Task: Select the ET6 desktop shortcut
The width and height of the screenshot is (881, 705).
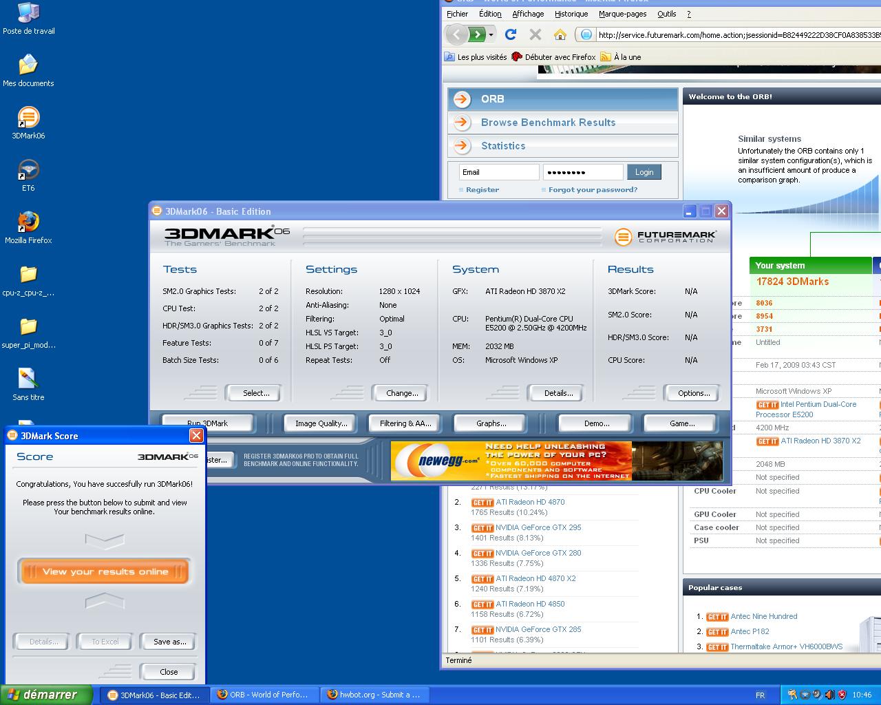Action: [x=28, y=175]
